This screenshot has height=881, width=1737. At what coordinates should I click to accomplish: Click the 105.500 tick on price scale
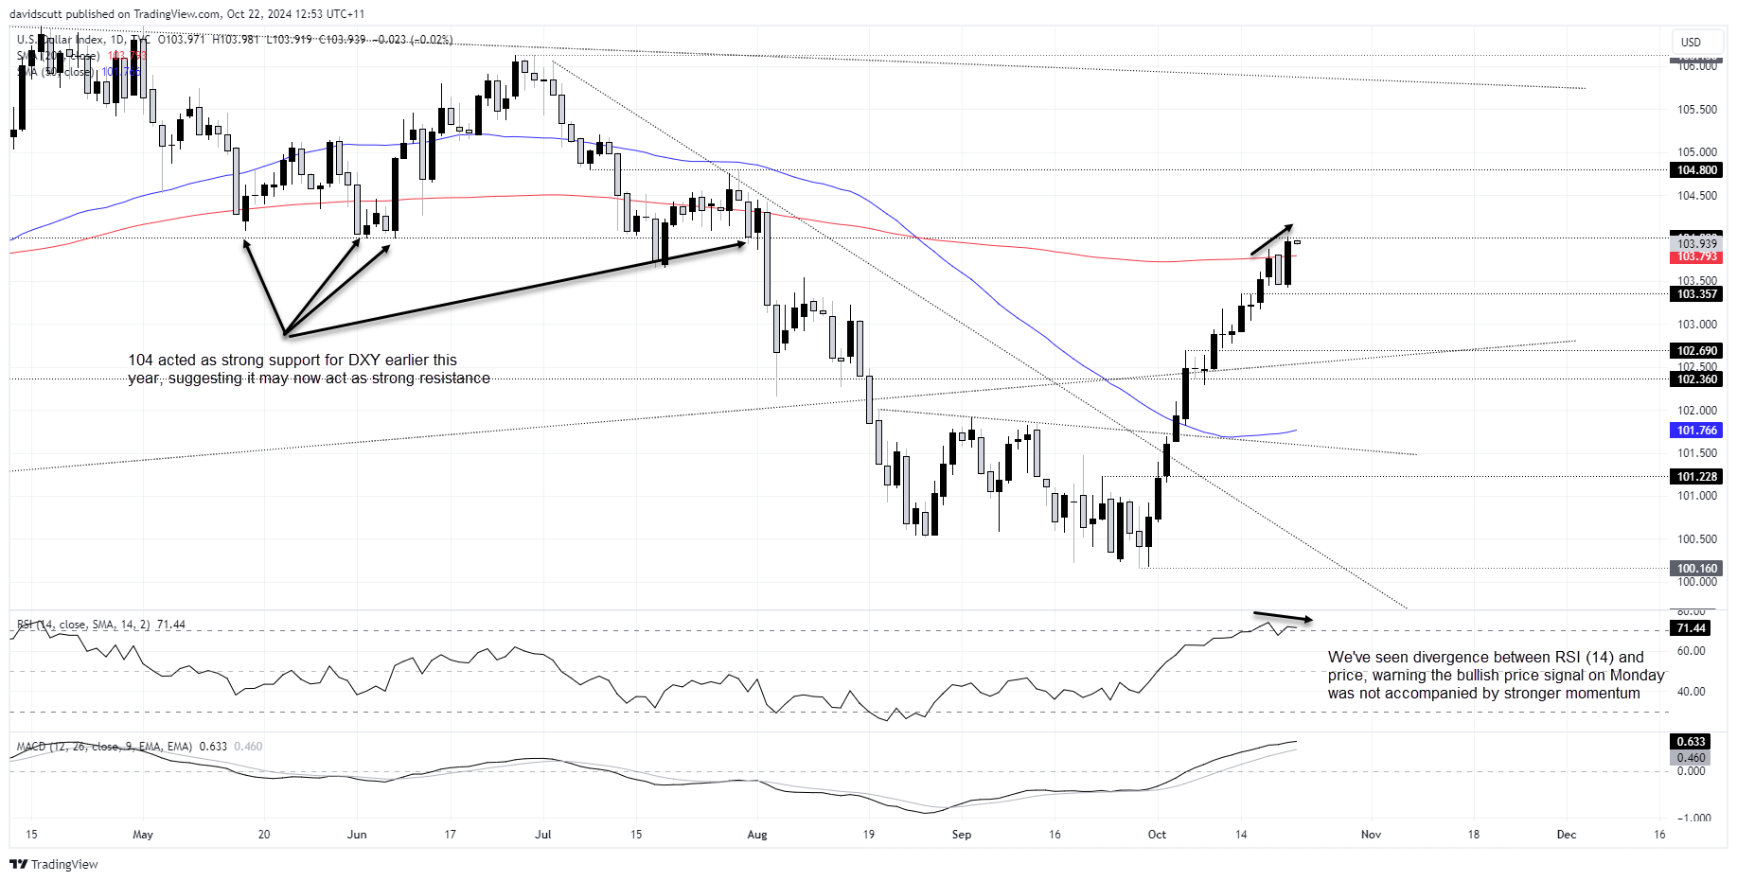point(1696,110)
